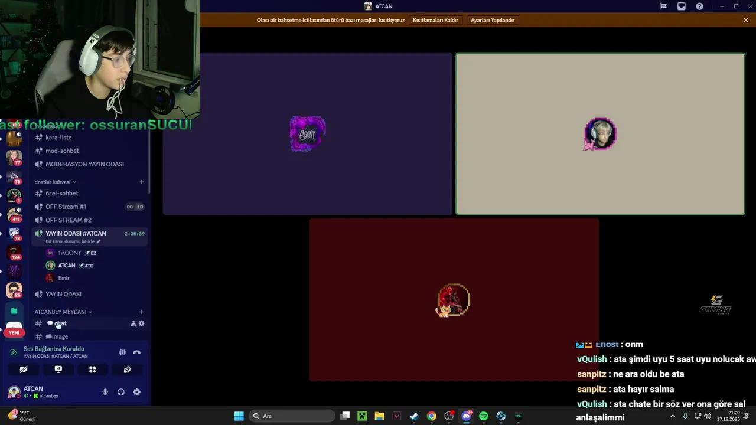This screenshot has height=425, width=756.
Task: Edit chat channel settings gear
Action: coord(141,323)
